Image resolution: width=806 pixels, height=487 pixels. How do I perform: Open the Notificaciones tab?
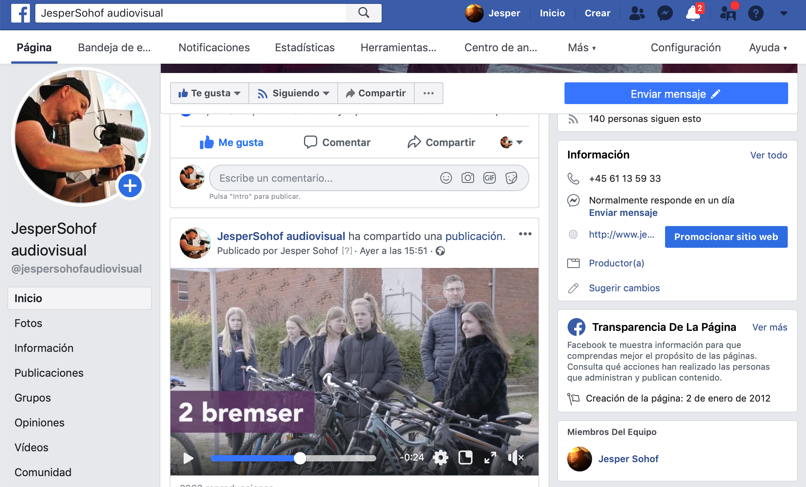click(x=214, y=47)
